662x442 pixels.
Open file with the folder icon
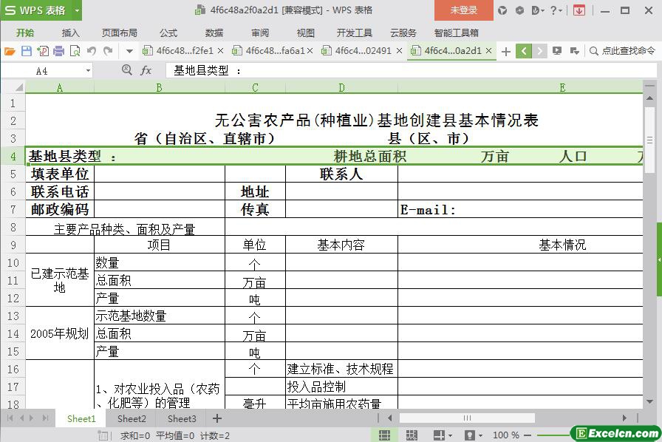10,51
